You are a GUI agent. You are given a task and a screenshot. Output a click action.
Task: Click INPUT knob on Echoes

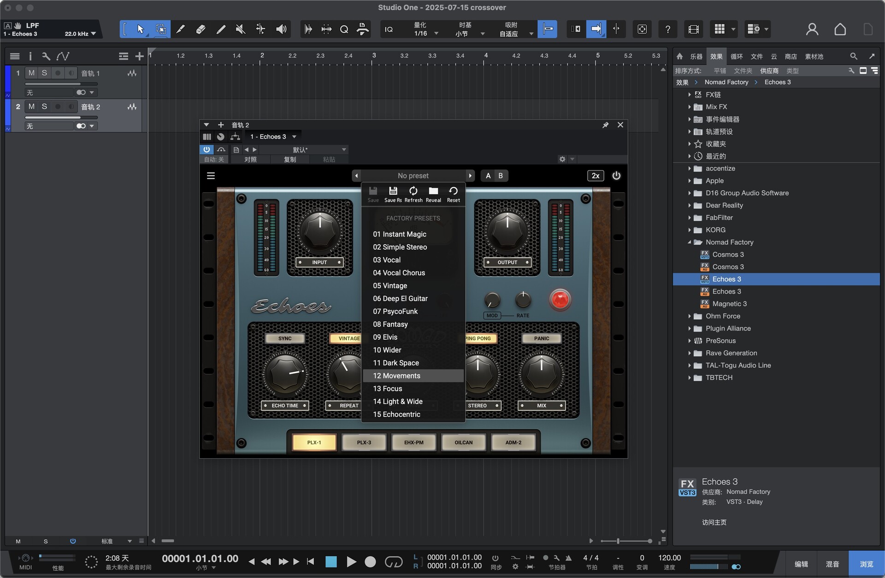point(320,230)
